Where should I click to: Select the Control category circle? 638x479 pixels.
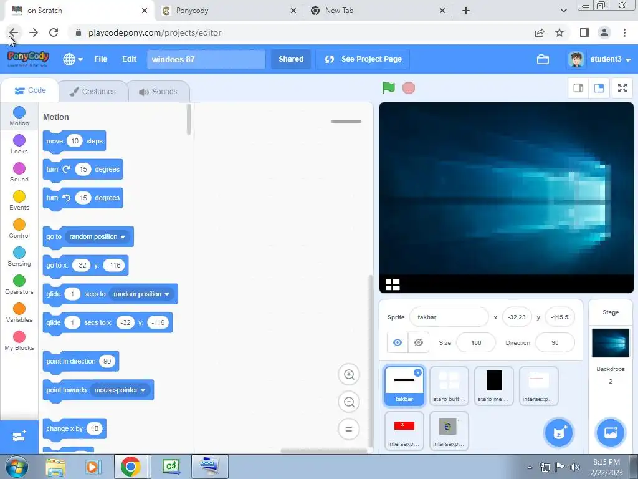(x=19, y=225)
